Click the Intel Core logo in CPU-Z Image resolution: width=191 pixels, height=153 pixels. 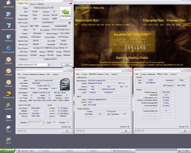pyautogui.click(x=65, y=84)
